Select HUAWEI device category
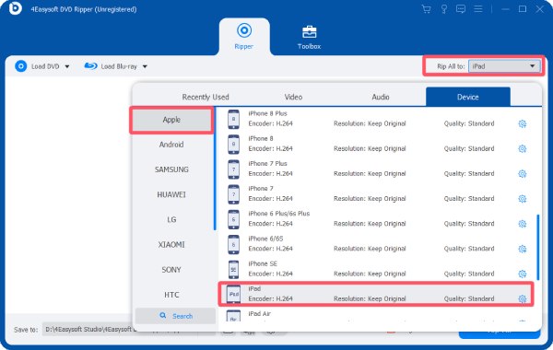 [x=171, y=194]
